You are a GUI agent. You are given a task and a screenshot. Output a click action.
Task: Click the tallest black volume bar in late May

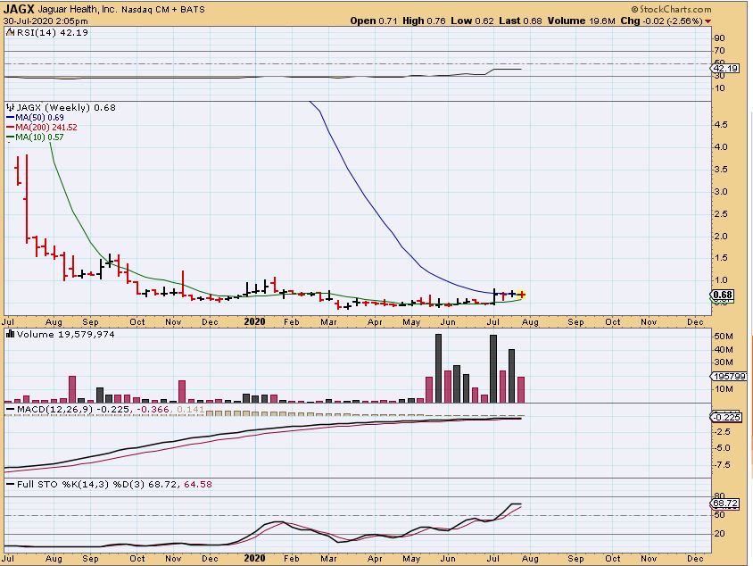(438, 369)
